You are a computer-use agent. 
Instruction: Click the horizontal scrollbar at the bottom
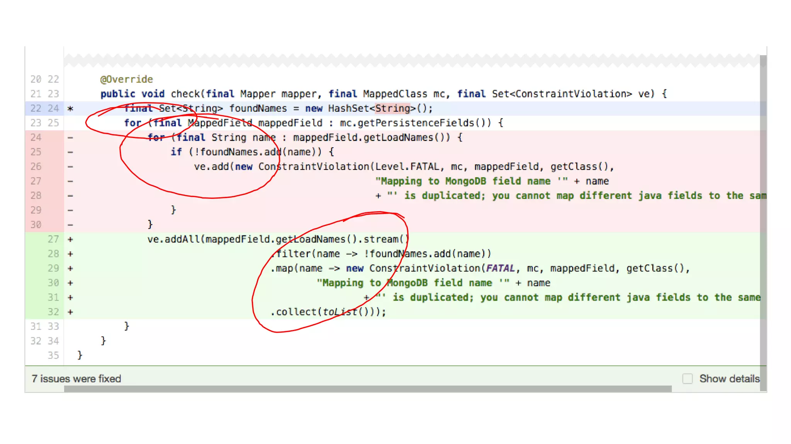367,389
